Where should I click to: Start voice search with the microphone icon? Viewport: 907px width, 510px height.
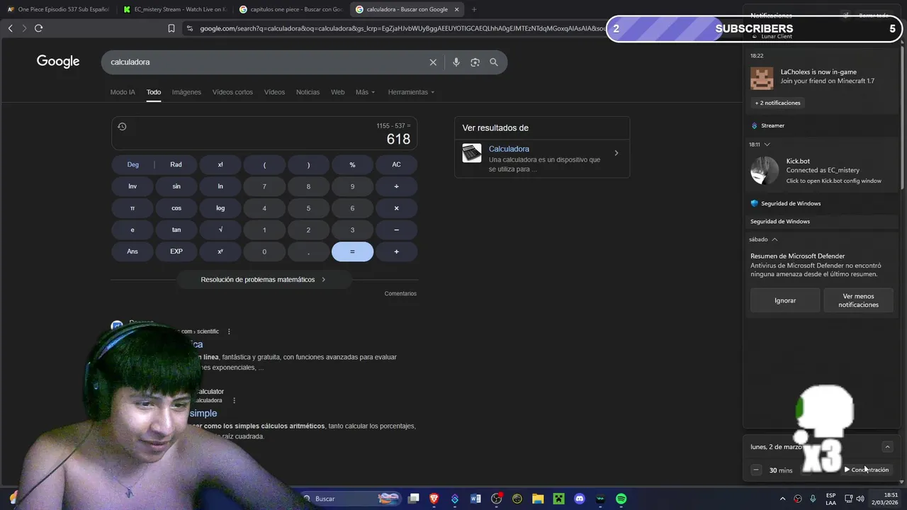click(456, 62)
